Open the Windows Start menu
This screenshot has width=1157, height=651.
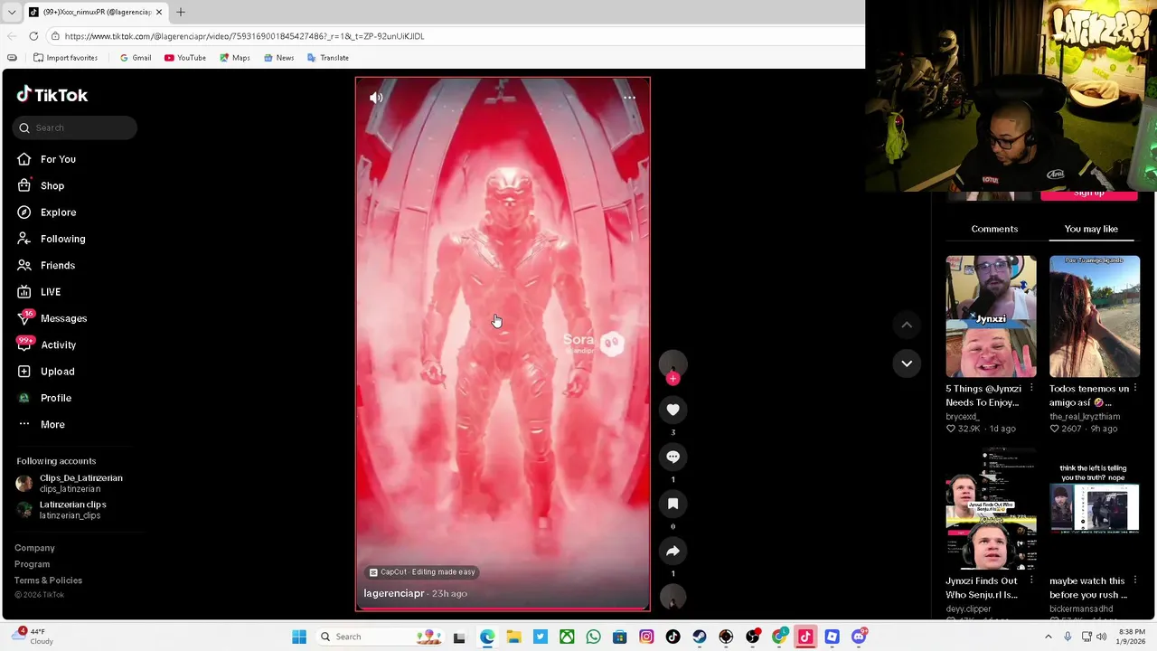point(299,637)
